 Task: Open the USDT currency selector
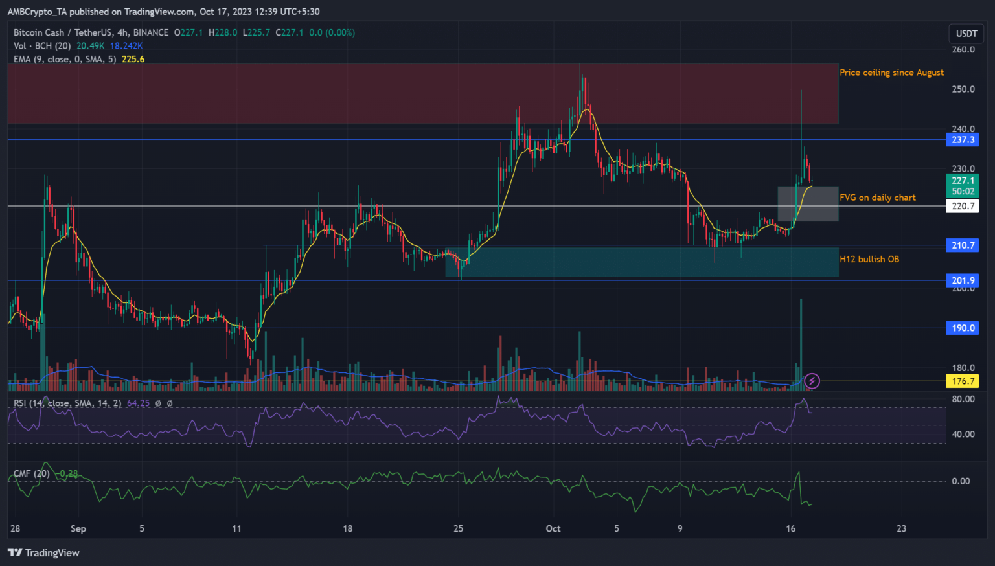click(x=966, y=33)
